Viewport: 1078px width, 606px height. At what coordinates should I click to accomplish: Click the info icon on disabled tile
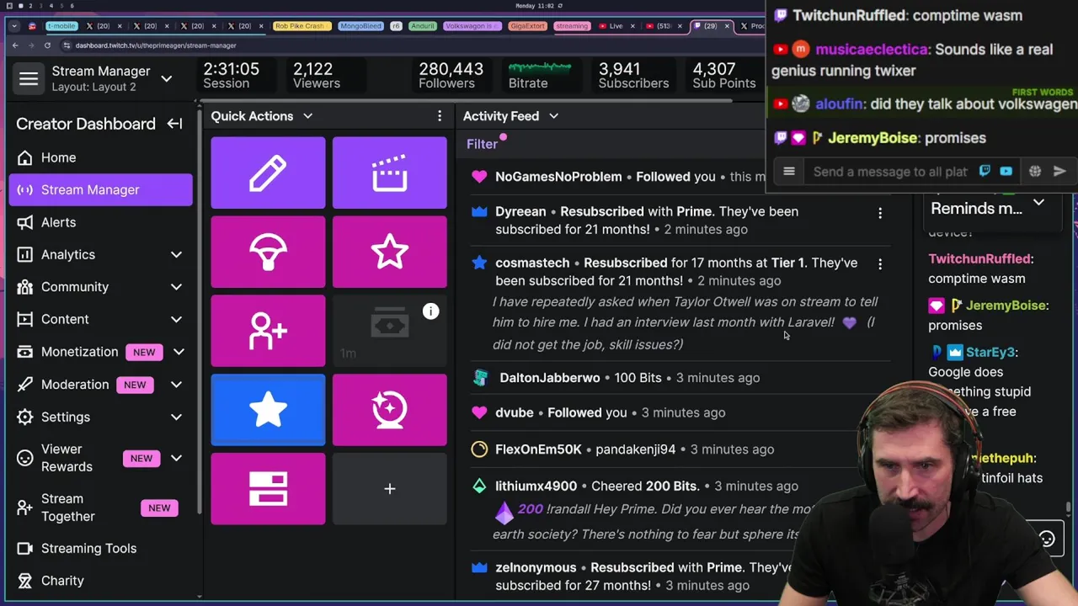pyautogui.click(x=430, y=311)
